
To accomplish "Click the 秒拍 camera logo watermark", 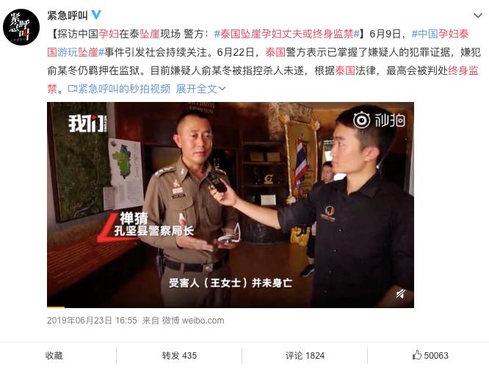I will coord(379,120).
